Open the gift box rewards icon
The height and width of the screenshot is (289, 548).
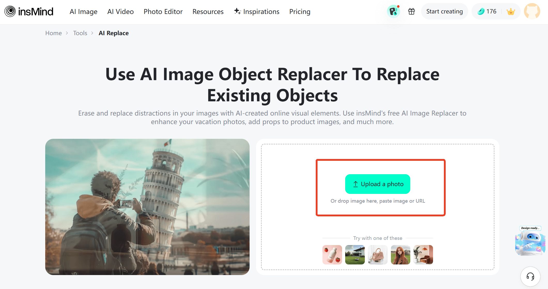click(x=412, y=11)
